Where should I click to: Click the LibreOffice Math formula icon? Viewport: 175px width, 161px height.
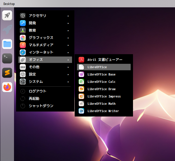[81, 104]
